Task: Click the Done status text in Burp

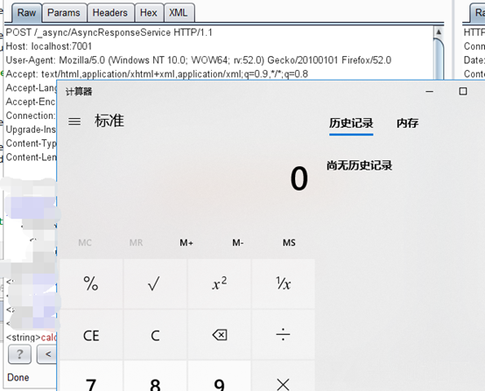Action: click(18, 377)
